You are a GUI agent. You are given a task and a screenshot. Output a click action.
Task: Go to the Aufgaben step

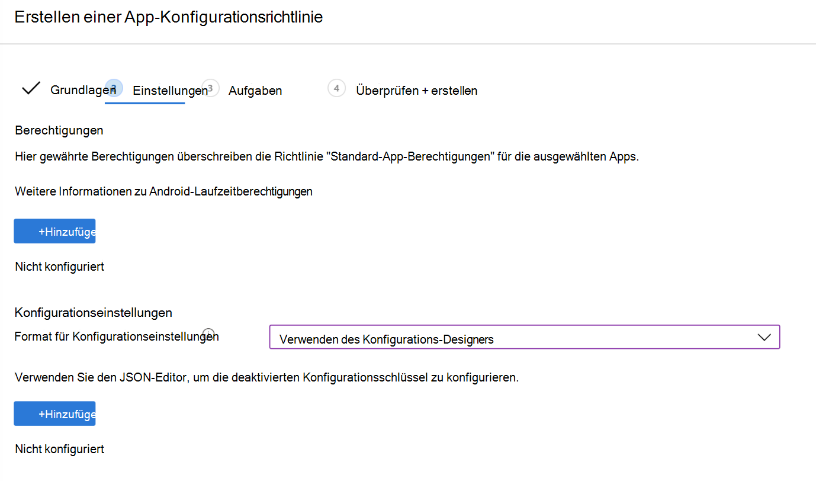255,91
